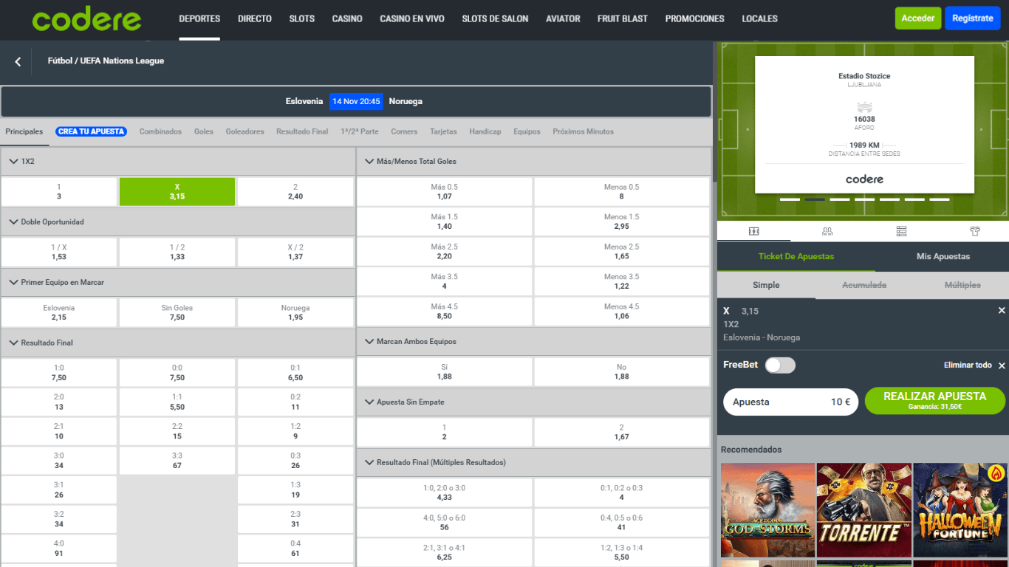1009x567 pixels.
Task: Open SLOTS DE SALON menu item
Action: 495,18
